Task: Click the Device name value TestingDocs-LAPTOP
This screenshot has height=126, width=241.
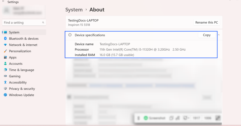Action: pos(115,44)
